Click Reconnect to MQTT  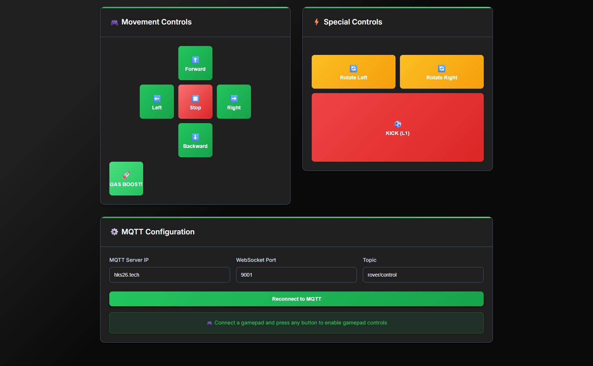tap(296, 299)
